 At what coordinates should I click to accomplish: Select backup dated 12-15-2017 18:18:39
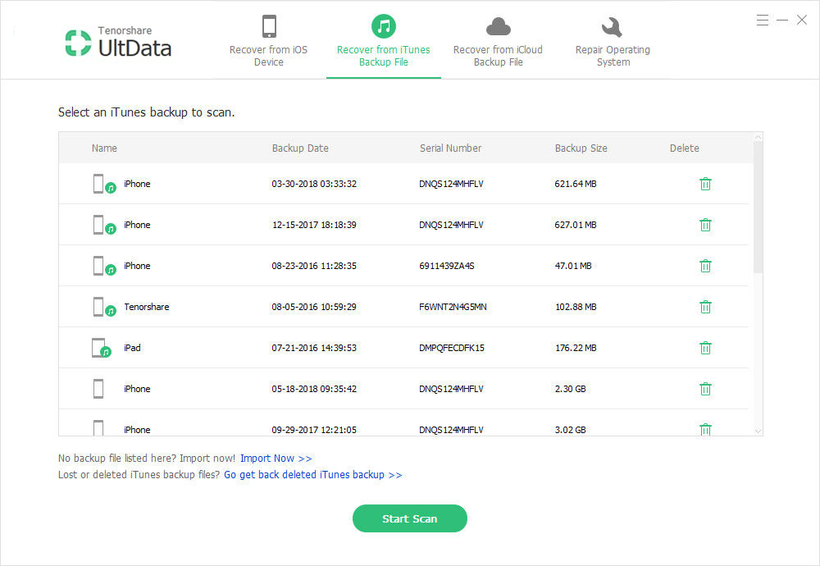pyautogui.click(x=314, y=225)
